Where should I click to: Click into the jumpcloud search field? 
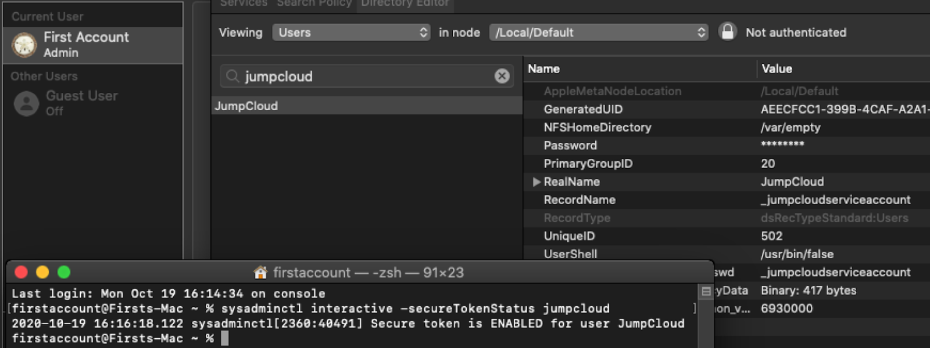(x=366, y=76)
